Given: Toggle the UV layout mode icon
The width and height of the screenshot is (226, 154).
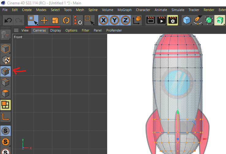Looking at the screenshot, I should click(x=6, y=105).
